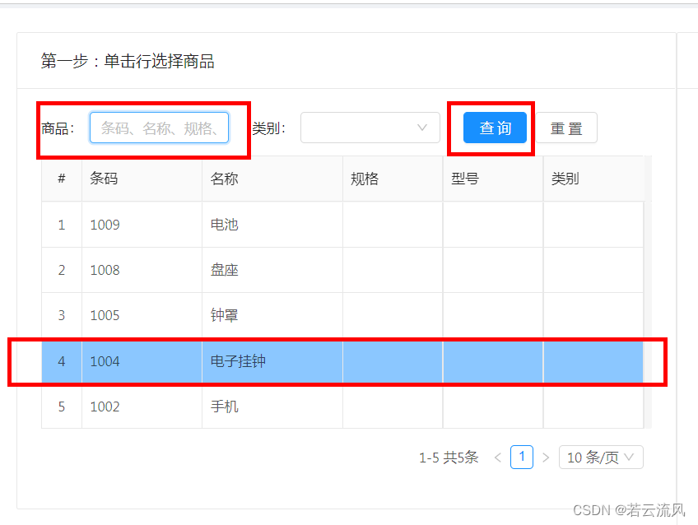Expand the 10 条/页 page size selector

pyautogui.click(x=601, y=458)
